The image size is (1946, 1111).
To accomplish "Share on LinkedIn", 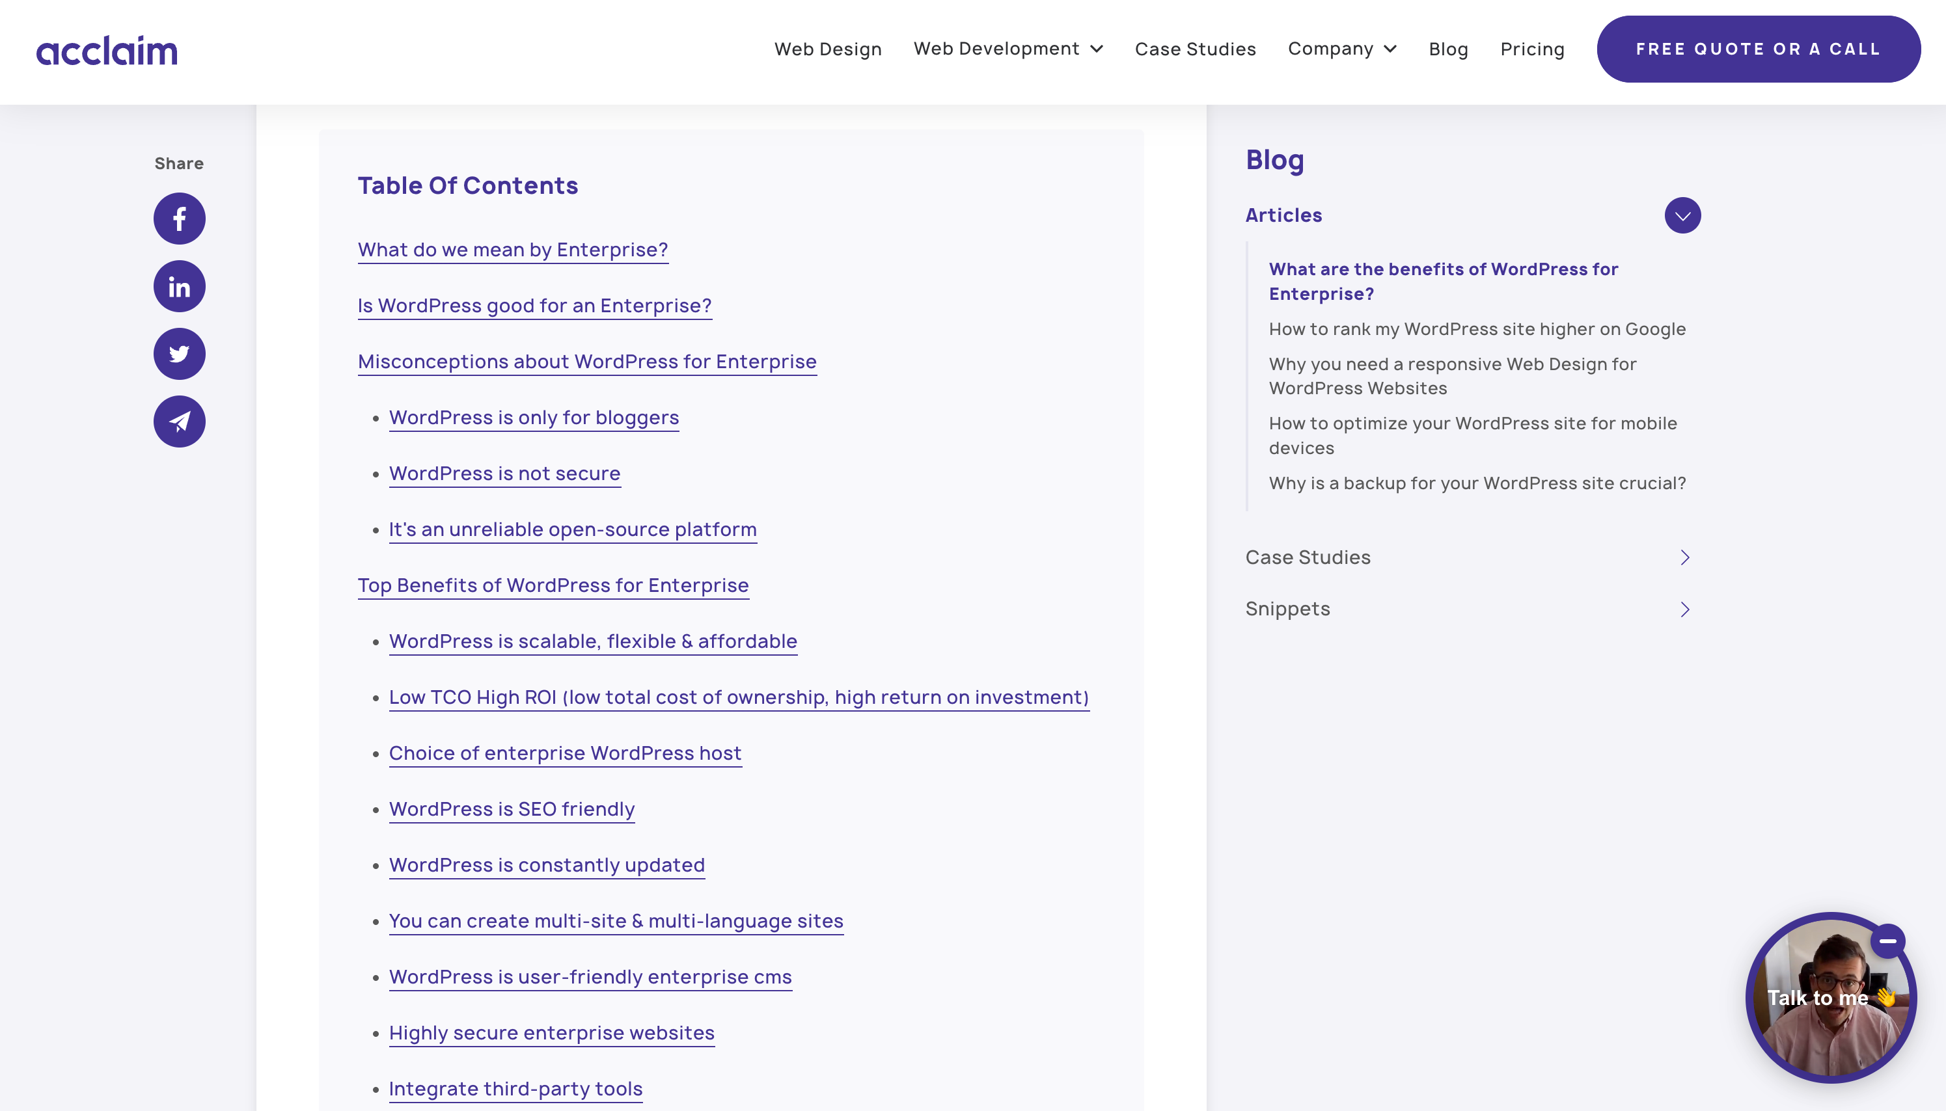I will point(180,287).
